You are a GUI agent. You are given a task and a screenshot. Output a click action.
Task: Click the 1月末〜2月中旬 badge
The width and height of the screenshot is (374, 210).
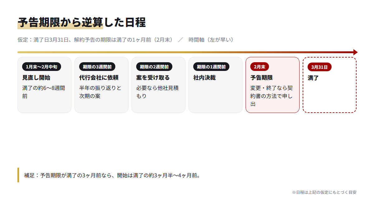coord(41,67)
